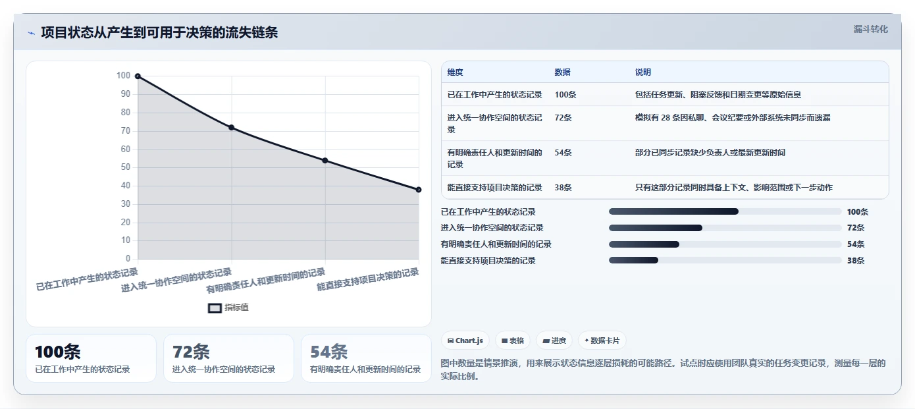Click the 漏斗转化 tag in the header

pyautogui.click(x=870, y=29)
